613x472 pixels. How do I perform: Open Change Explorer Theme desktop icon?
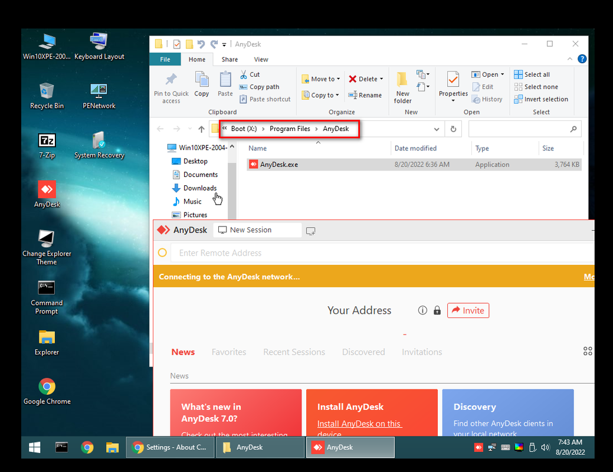47,248
